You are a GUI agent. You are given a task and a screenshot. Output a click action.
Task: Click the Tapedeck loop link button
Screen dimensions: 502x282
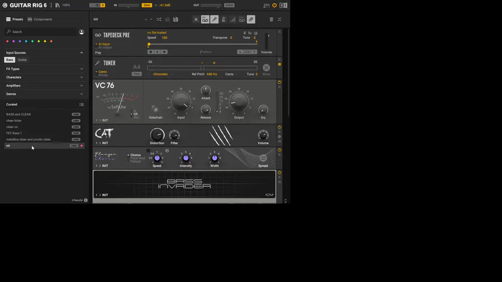point(247,52)
